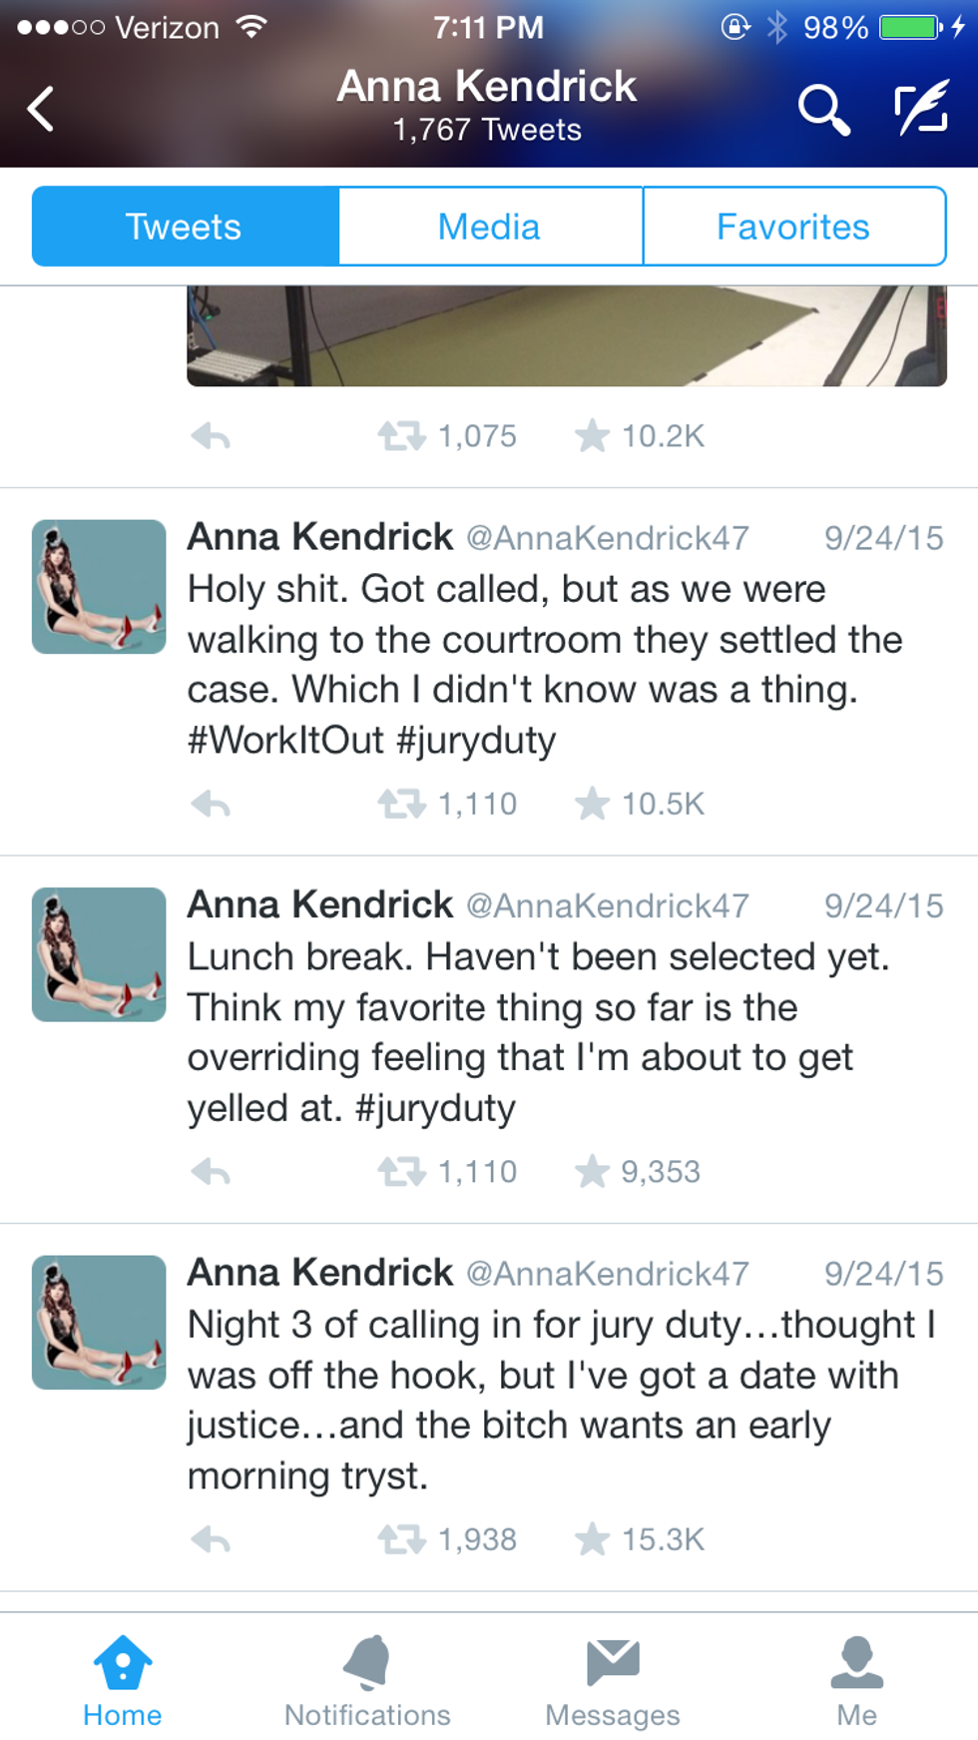
Task: Retweet the 'Night 3' jury duty tweet
Action: pyautogui.click(x=401, y=1539)
